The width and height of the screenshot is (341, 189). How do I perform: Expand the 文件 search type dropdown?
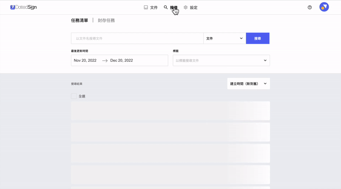pyautogui.click(x=225, y=38)
